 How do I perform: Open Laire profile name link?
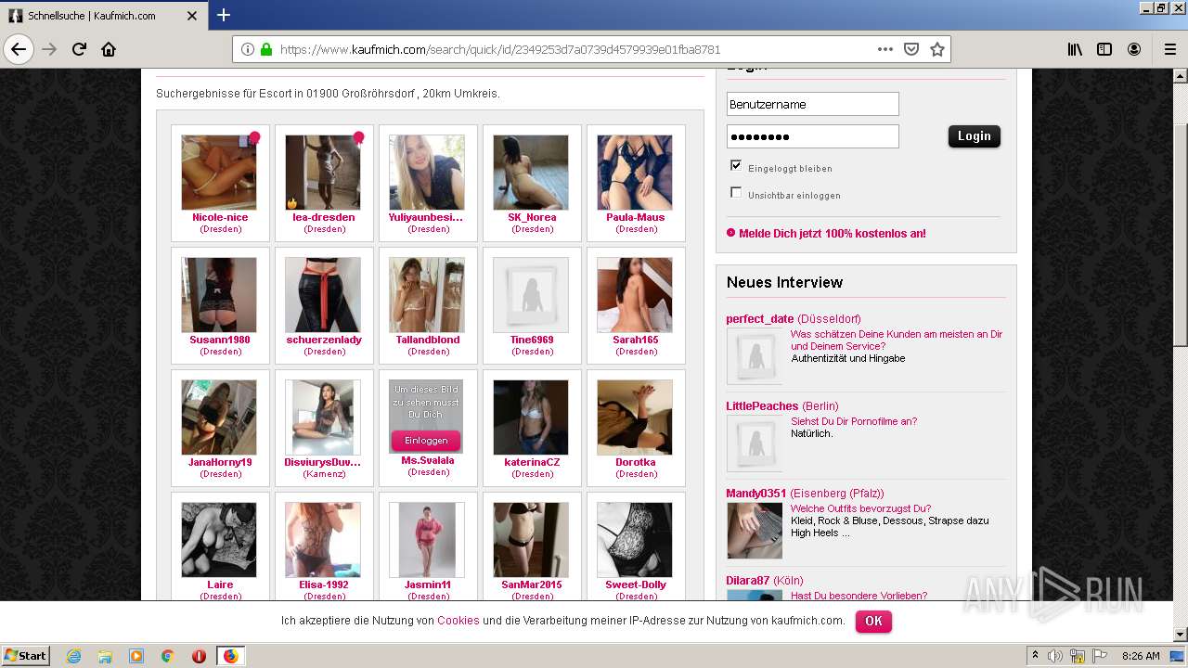[220, 584]
